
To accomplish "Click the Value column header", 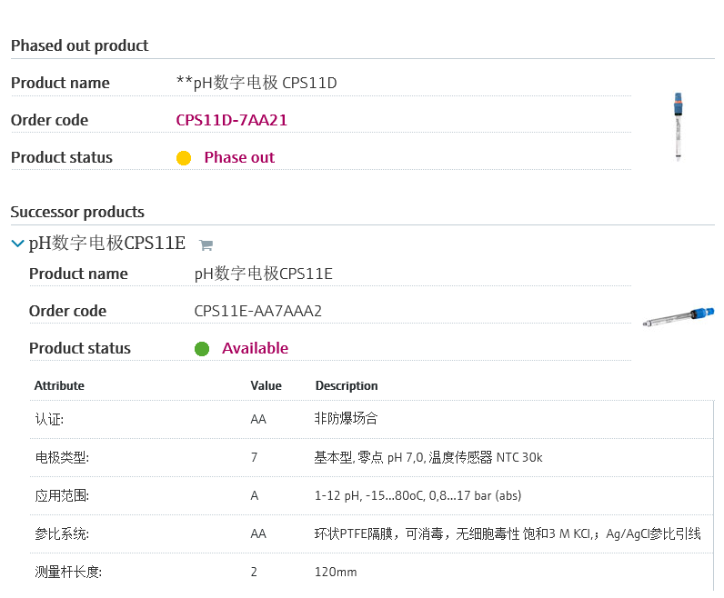I will pos(266,385).
